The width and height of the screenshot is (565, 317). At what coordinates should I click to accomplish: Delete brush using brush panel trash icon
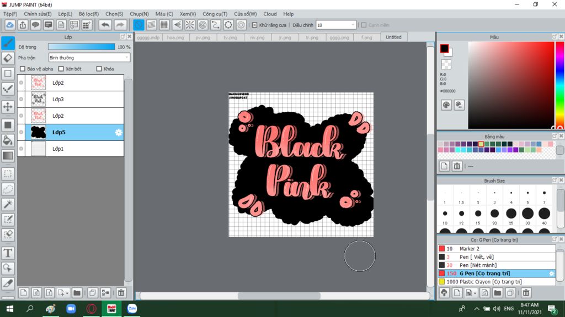pyautogui.click(x=526, y=293)
